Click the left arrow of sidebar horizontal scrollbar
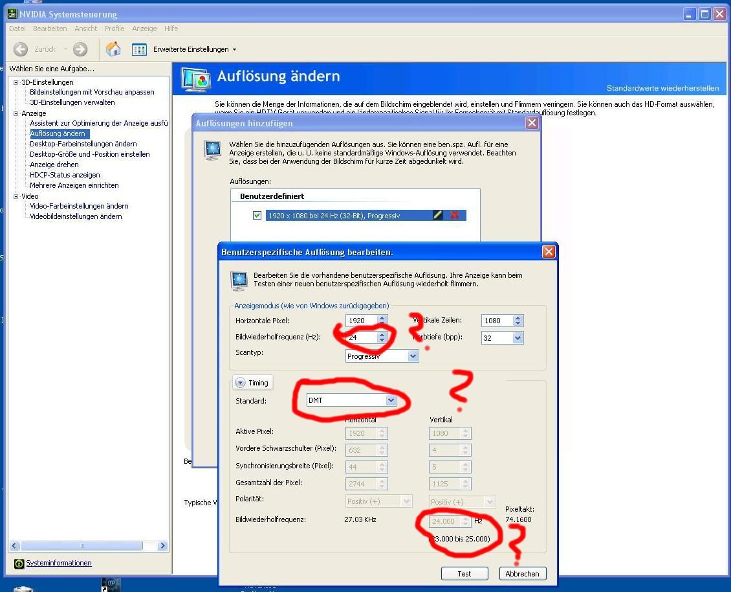731x592 pixels. [14, 545]
